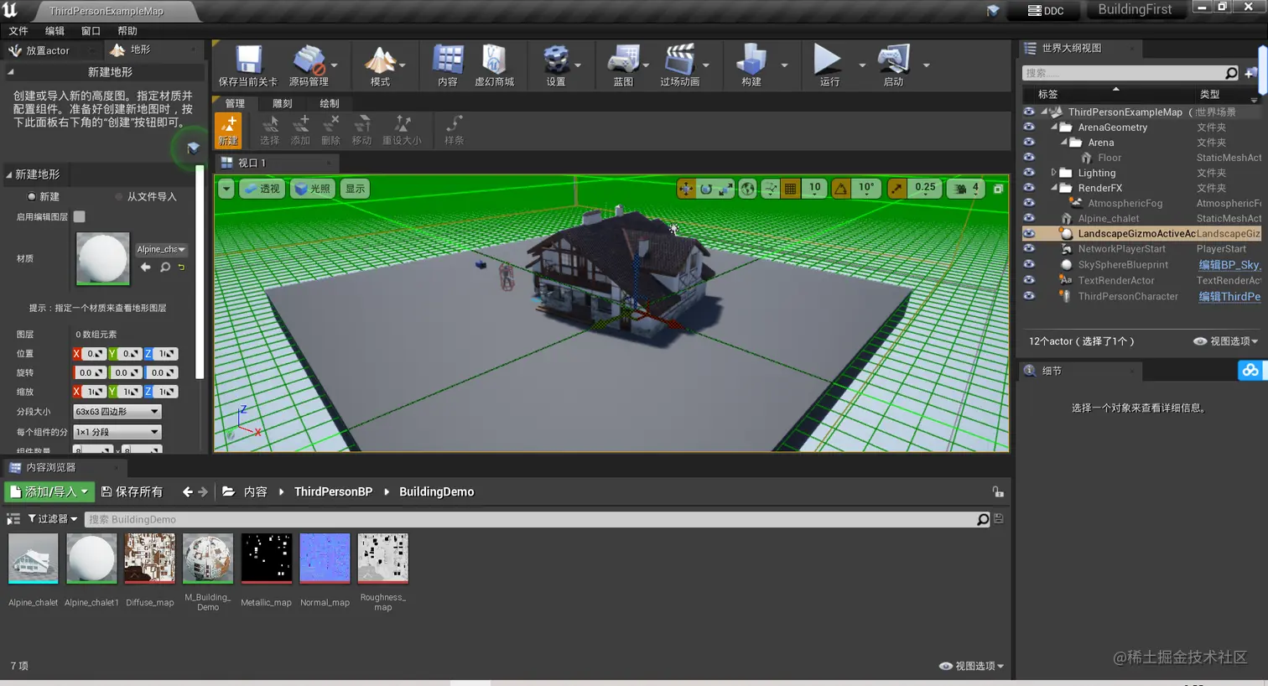Activate the scale gizmo in viewport

[x=725, y=189]
